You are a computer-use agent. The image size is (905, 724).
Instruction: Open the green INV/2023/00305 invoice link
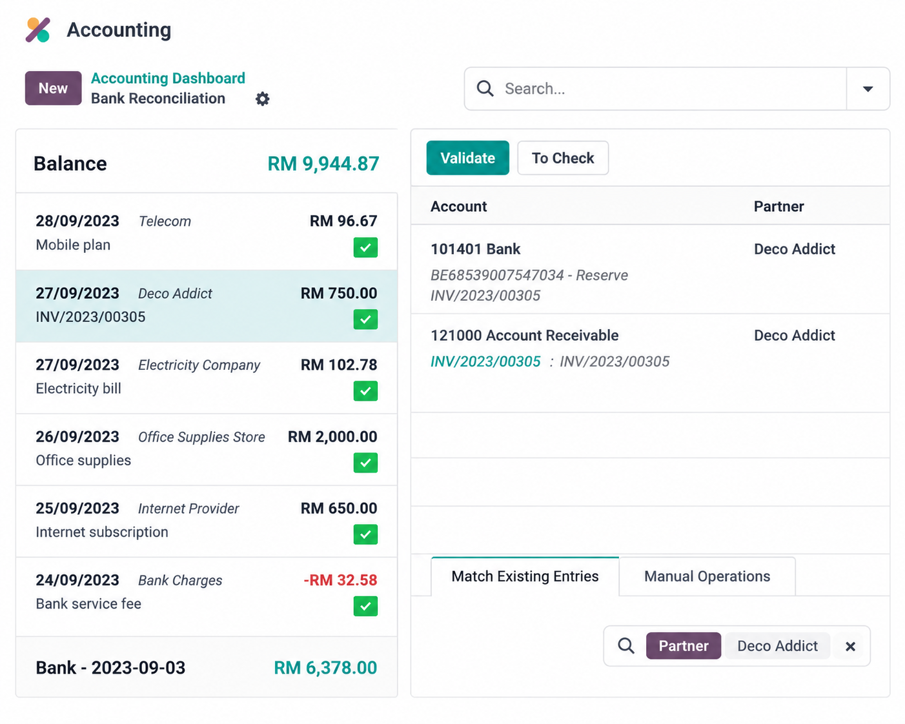click(485, 361)
